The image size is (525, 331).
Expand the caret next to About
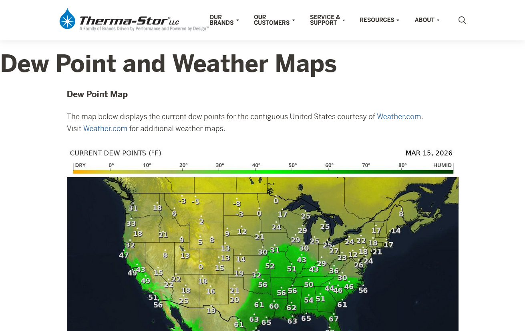(x=438, y=20)
